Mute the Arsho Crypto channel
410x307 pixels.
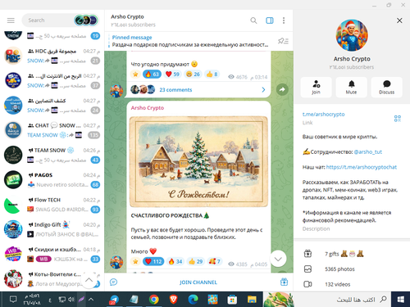pyautogui.click(x=351, y=88)
